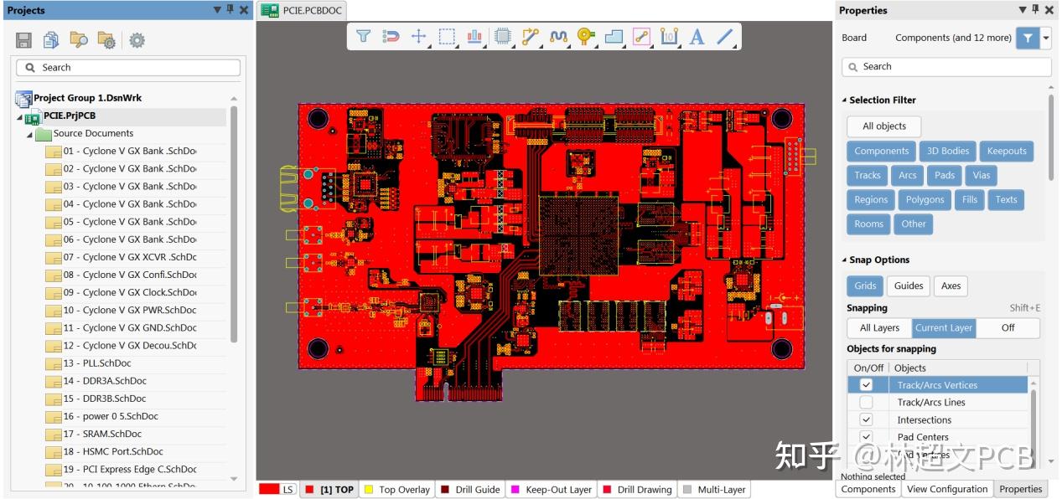This screenshot has height=499, width=1062.
Task: Switch to the View Configuration tab
Action: tap(947, 489)
